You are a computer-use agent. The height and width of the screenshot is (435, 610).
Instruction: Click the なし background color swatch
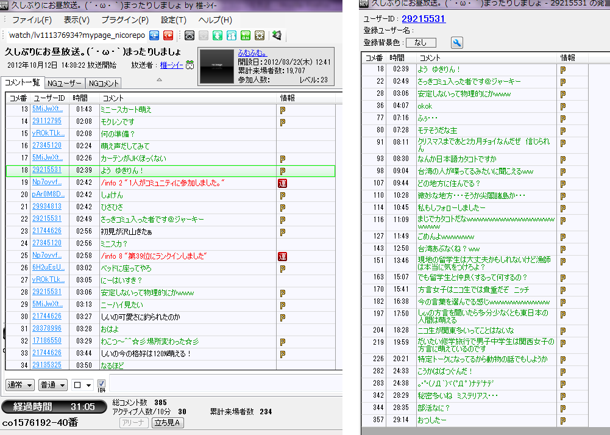421,43
